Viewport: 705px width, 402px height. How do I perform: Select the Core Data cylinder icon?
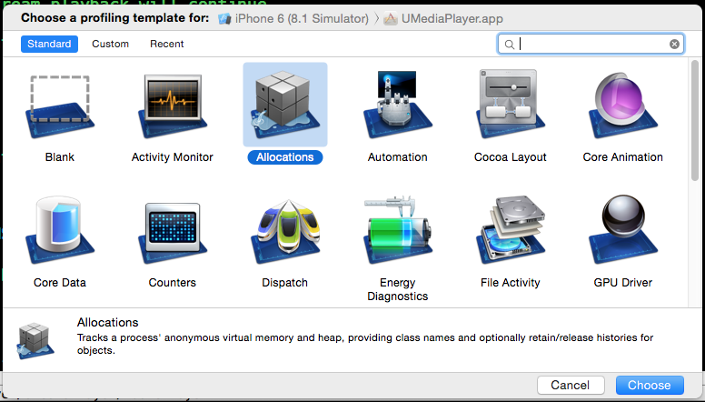(x=60, y=230)
